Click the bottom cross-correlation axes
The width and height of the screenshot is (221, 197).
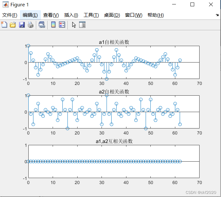[114, 161]
